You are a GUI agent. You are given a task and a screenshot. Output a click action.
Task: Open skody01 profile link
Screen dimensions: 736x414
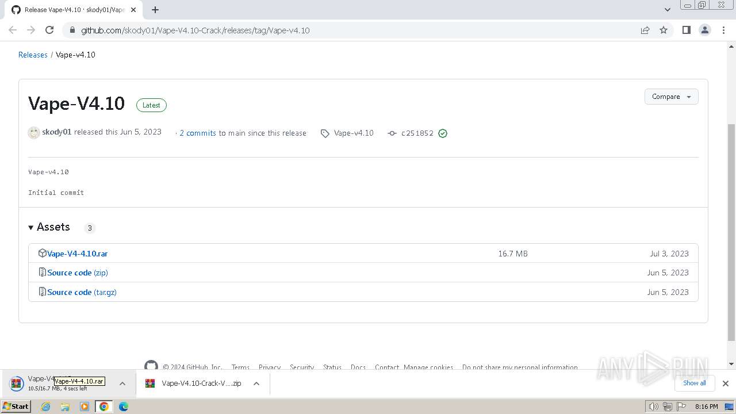56,132
